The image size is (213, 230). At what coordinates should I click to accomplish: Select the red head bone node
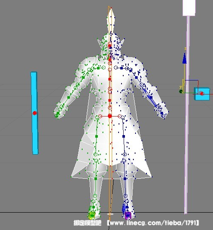pos(110,46)
